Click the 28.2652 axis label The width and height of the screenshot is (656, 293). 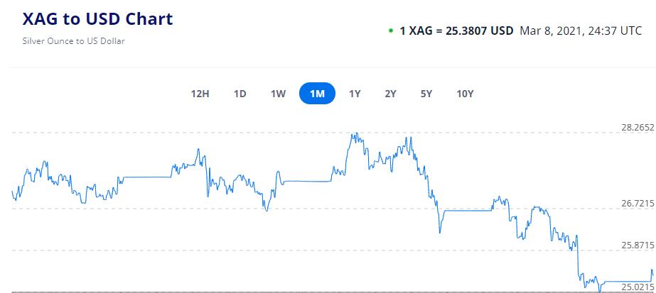click(x=638, y=128)
